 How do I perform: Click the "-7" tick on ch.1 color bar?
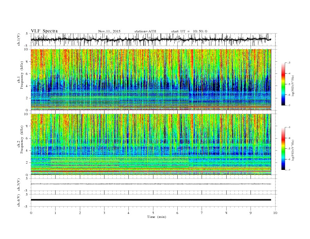pyautogui.click(x=289, y=105)
